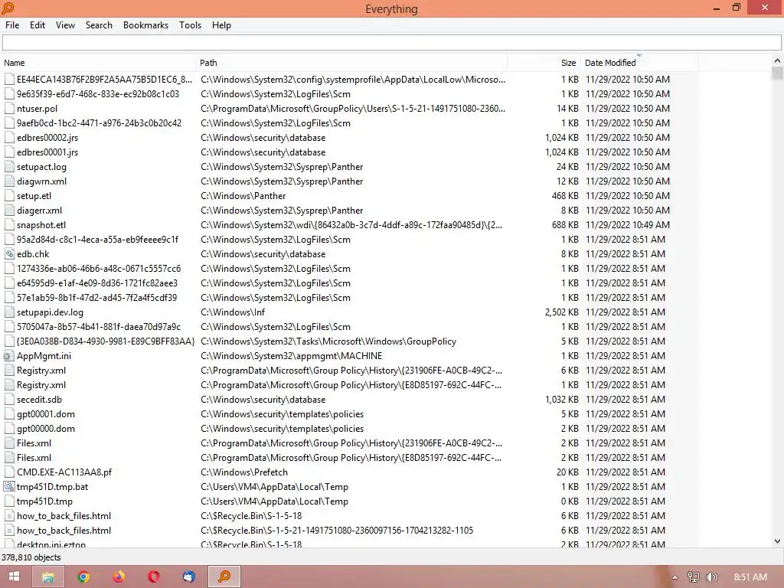The image size is (784, 588).
Task: Click the icon next to setupact.log
Action: pos(9,166)
